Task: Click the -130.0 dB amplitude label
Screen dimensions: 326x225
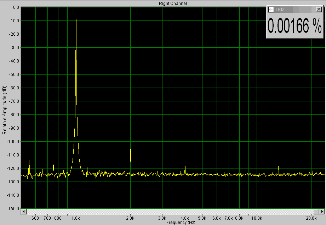Action: (x=13, y=182)
